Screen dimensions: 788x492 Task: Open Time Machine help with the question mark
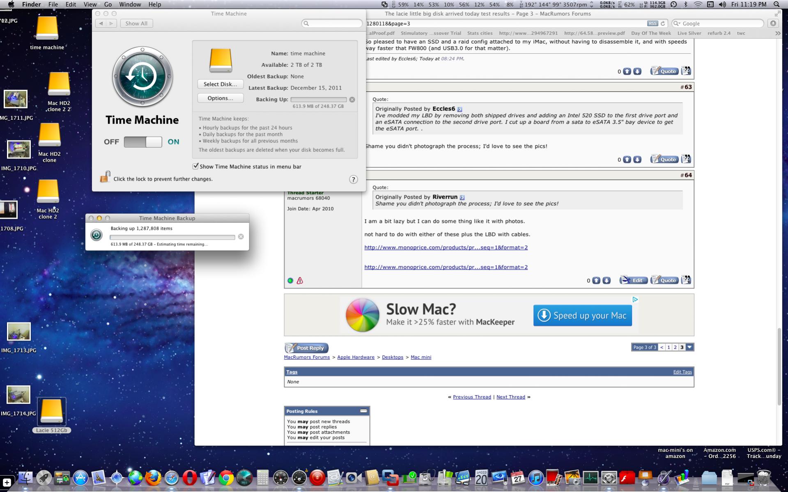pyautogui.click(x=353, y=179)
